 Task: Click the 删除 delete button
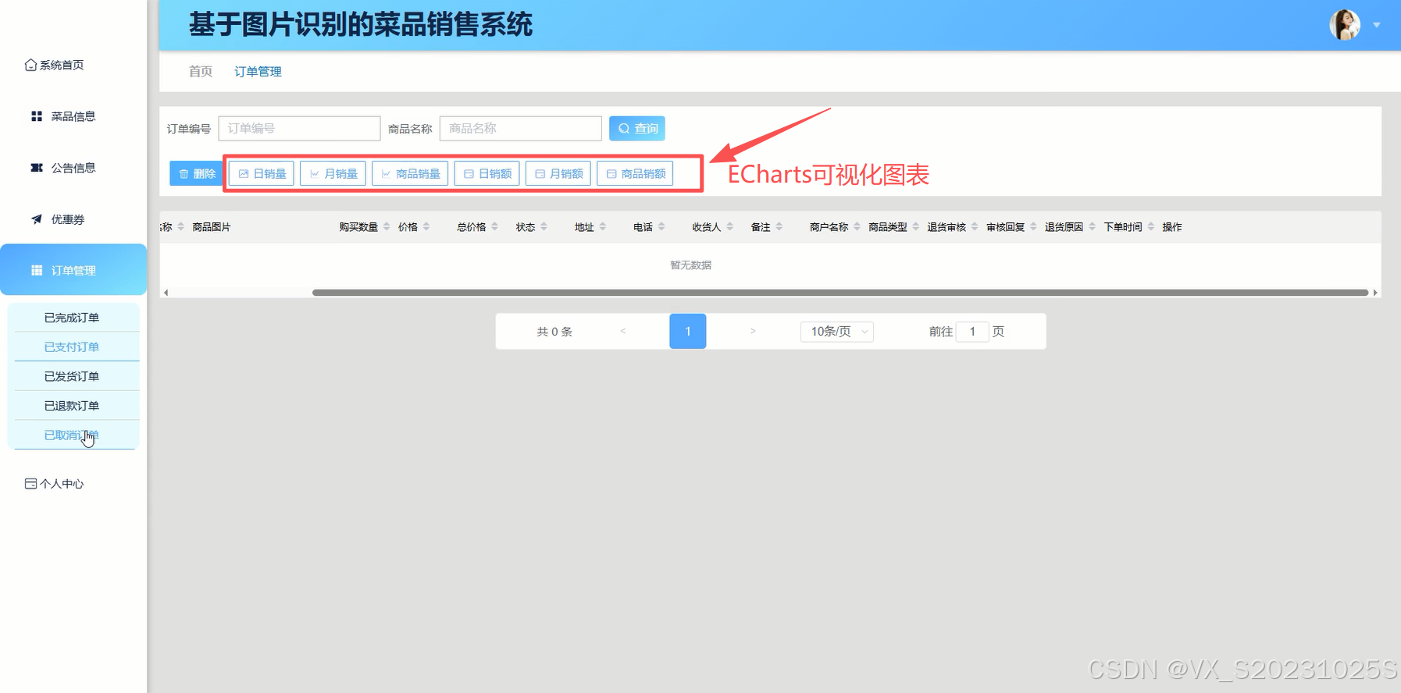pos(196,173)
